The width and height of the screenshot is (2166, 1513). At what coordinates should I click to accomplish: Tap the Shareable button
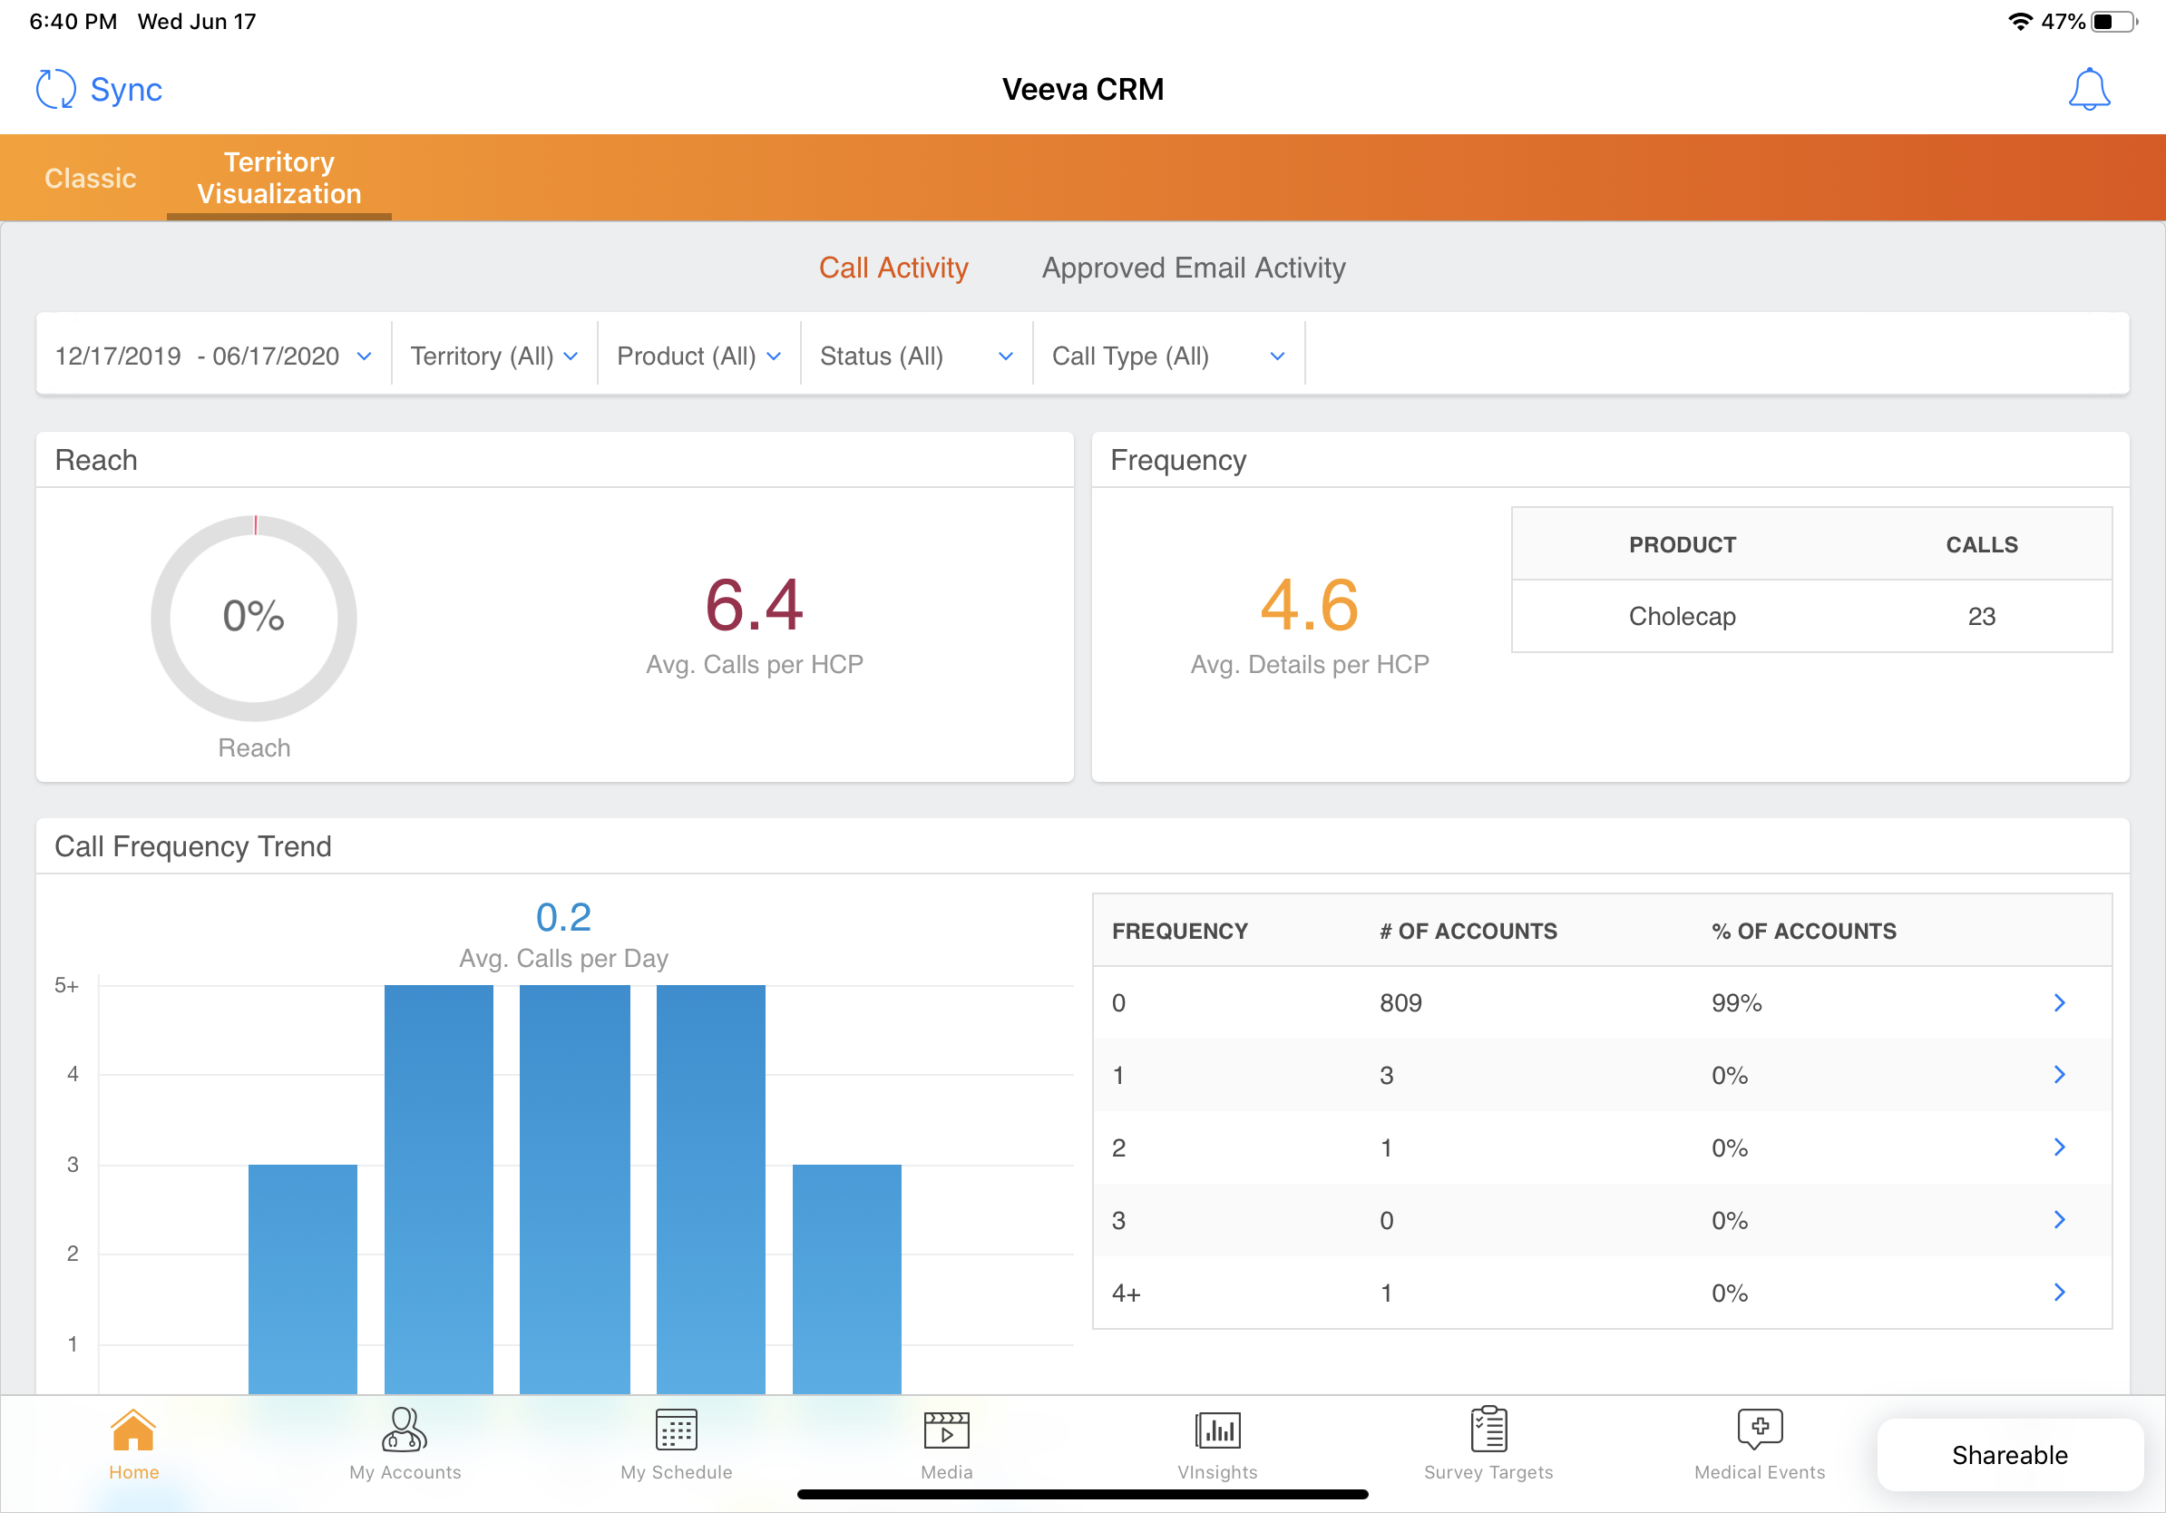click(x=2009, y=1455)
